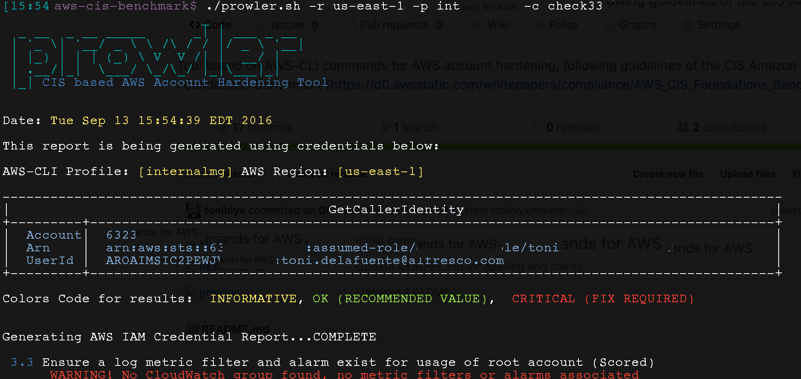This screenshot has width=801, height=379.
Task: Open the Settings tab on the GitHub page
Action: pos(712,25)
